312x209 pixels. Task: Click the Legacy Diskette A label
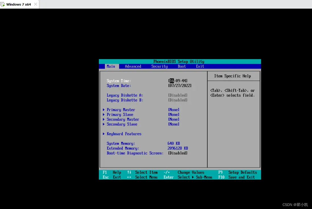[125, 95]
